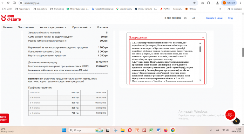The height and width of the screenshot is (134, 244).
Task: Open the Windows Start button
Action: (64, 130)
